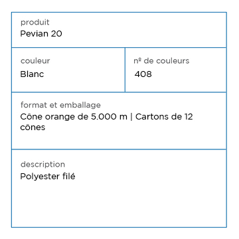The image size is (239, 239).
Task: Click the vertical bar separator in packaging text
Action: pos(131,117)
